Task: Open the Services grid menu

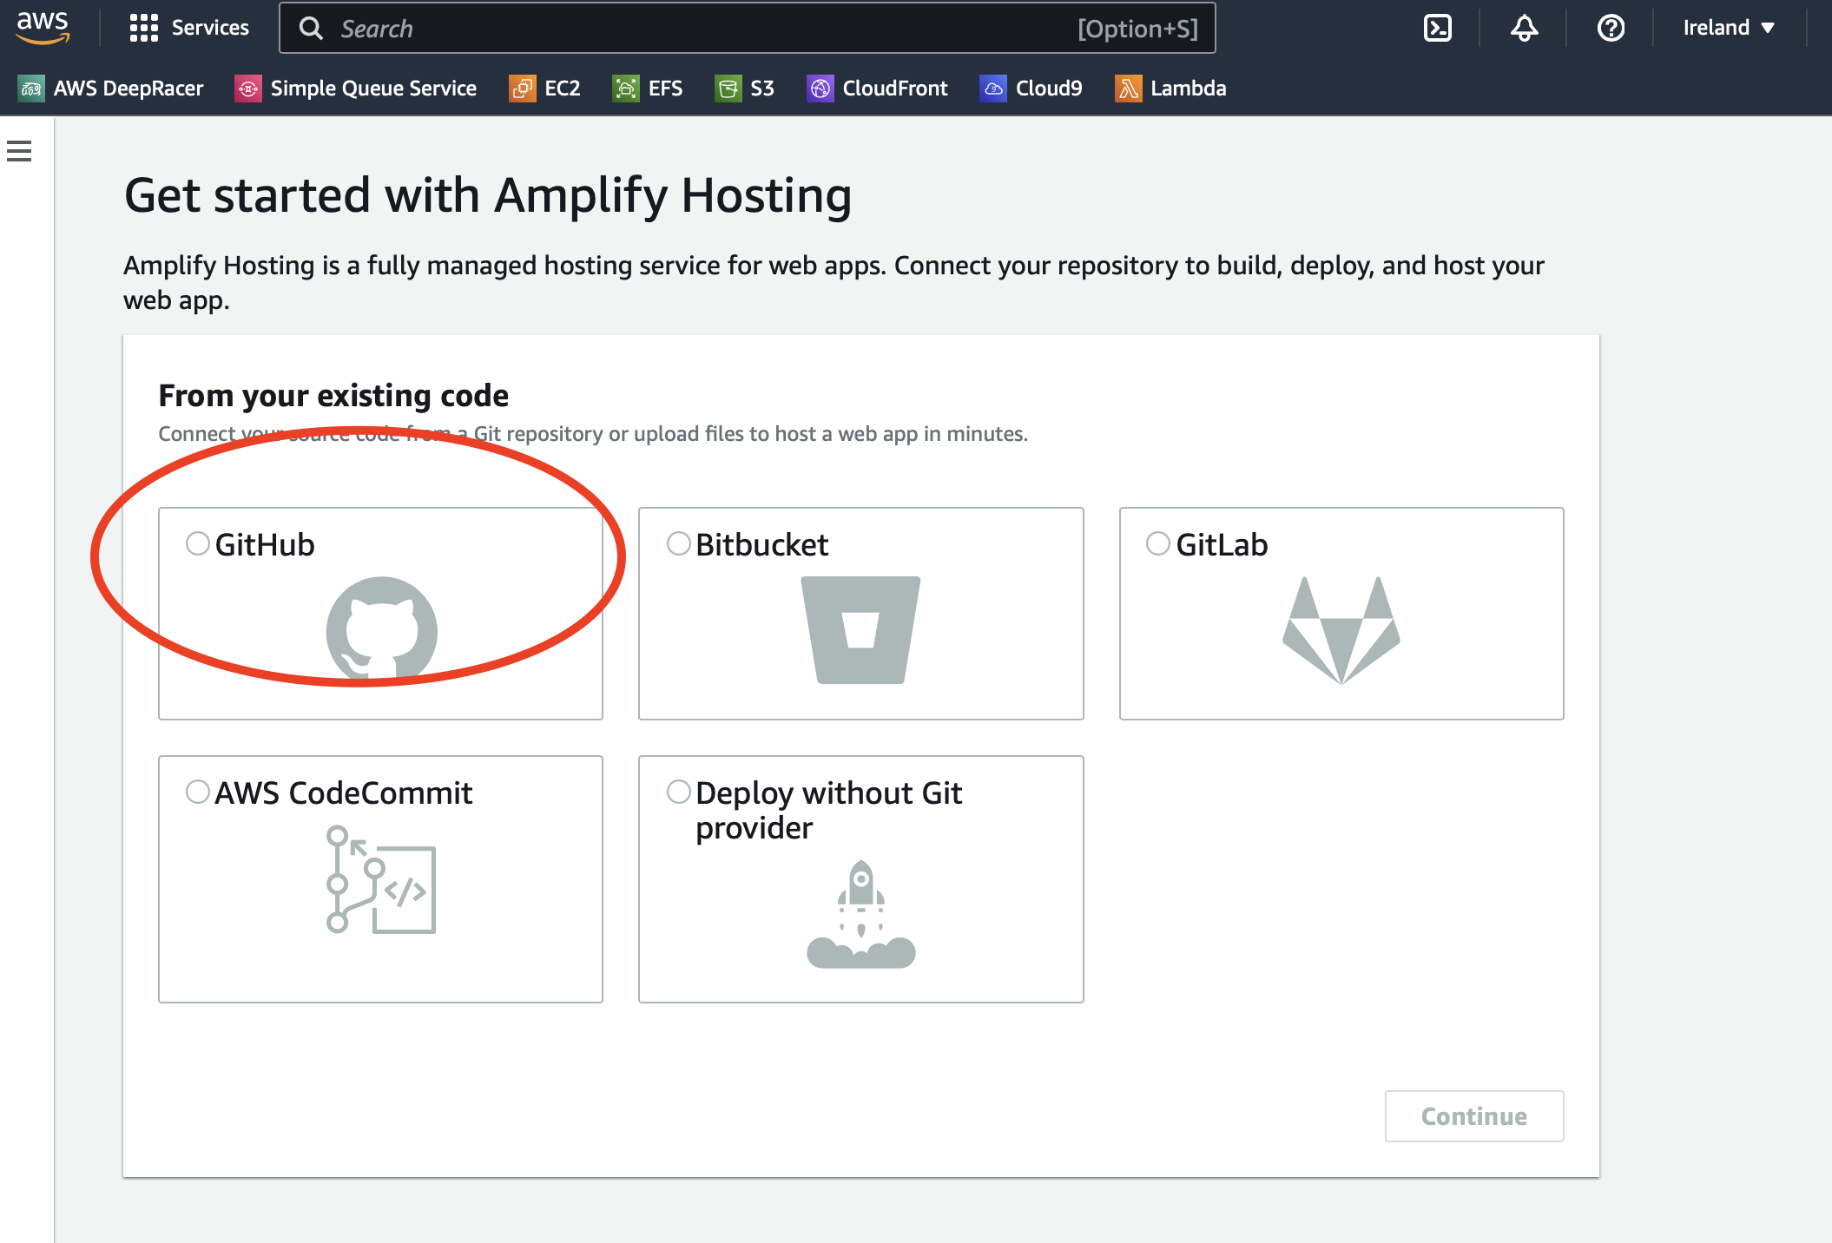Action: (x=144, y=28)
